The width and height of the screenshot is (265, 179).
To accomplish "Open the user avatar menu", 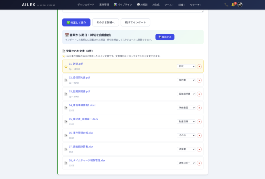I will point(240,5).
